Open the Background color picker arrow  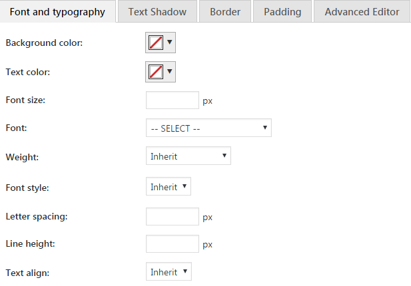coord(170,42)
